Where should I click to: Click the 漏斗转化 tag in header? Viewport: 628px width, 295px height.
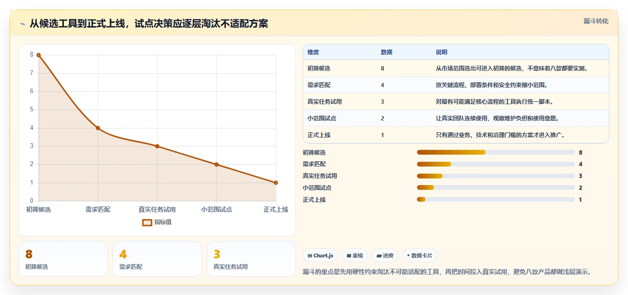pos(596,21)
